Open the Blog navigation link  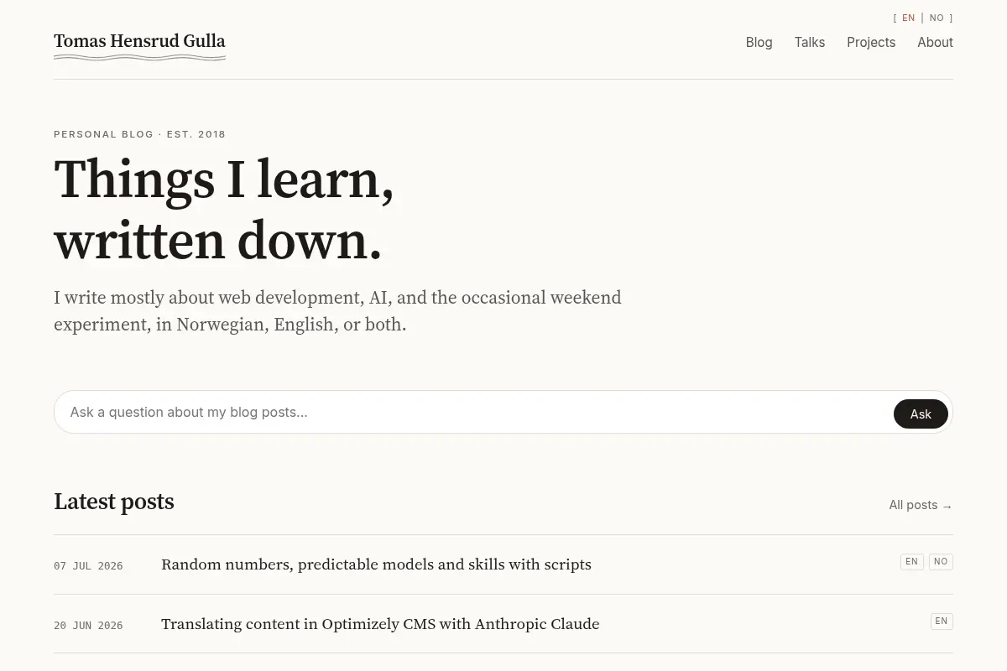(x=759, y=42)
